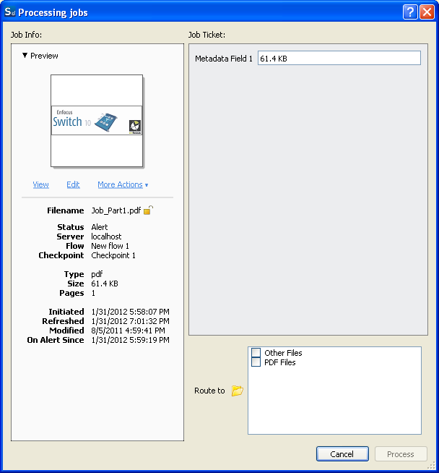Screen dimensions: 439x473
Task: Click the Route to list box area
Action: click(x=334, y=391)
